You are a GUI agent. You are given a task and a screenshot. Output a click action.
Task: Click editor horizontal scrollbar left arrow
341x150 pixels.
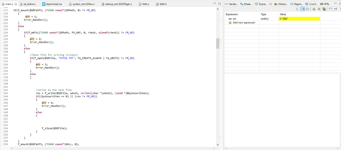pos(12,148)
